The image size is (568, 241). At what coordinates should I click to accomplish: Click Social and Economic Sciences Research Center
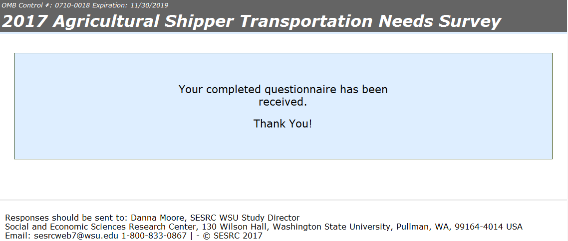tap(98, 227)
